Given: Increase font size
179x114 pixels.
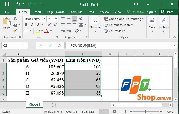Looking at the screenshot, I should (49, 25).
